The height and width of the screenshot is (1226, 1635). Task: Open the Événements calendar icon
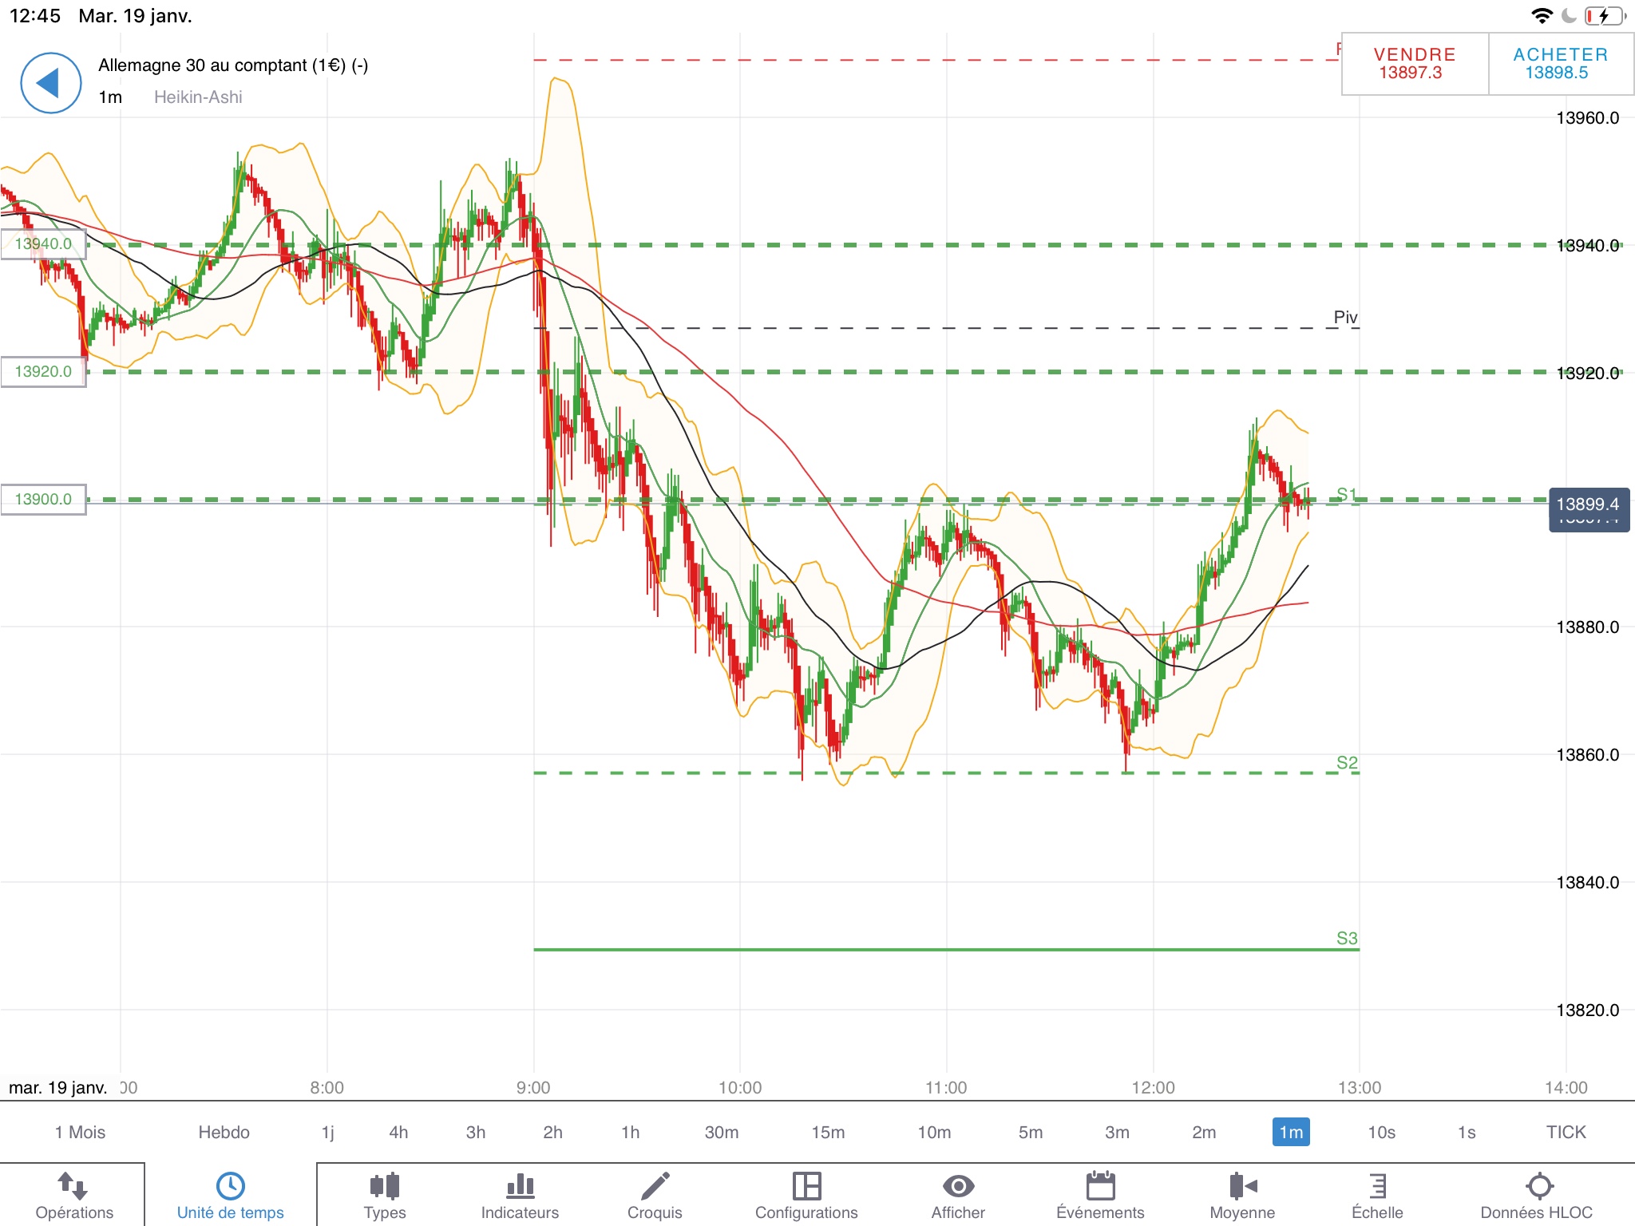1100,1186
